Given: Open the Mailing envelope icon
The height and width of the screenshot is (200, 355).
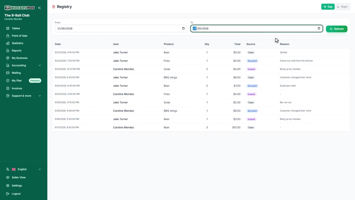Looking at the screenshot, I should point(8,73).
